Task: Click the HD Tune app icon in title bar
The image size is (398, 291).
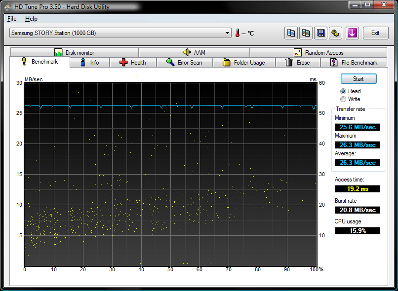Action: [x=7, y=7]
